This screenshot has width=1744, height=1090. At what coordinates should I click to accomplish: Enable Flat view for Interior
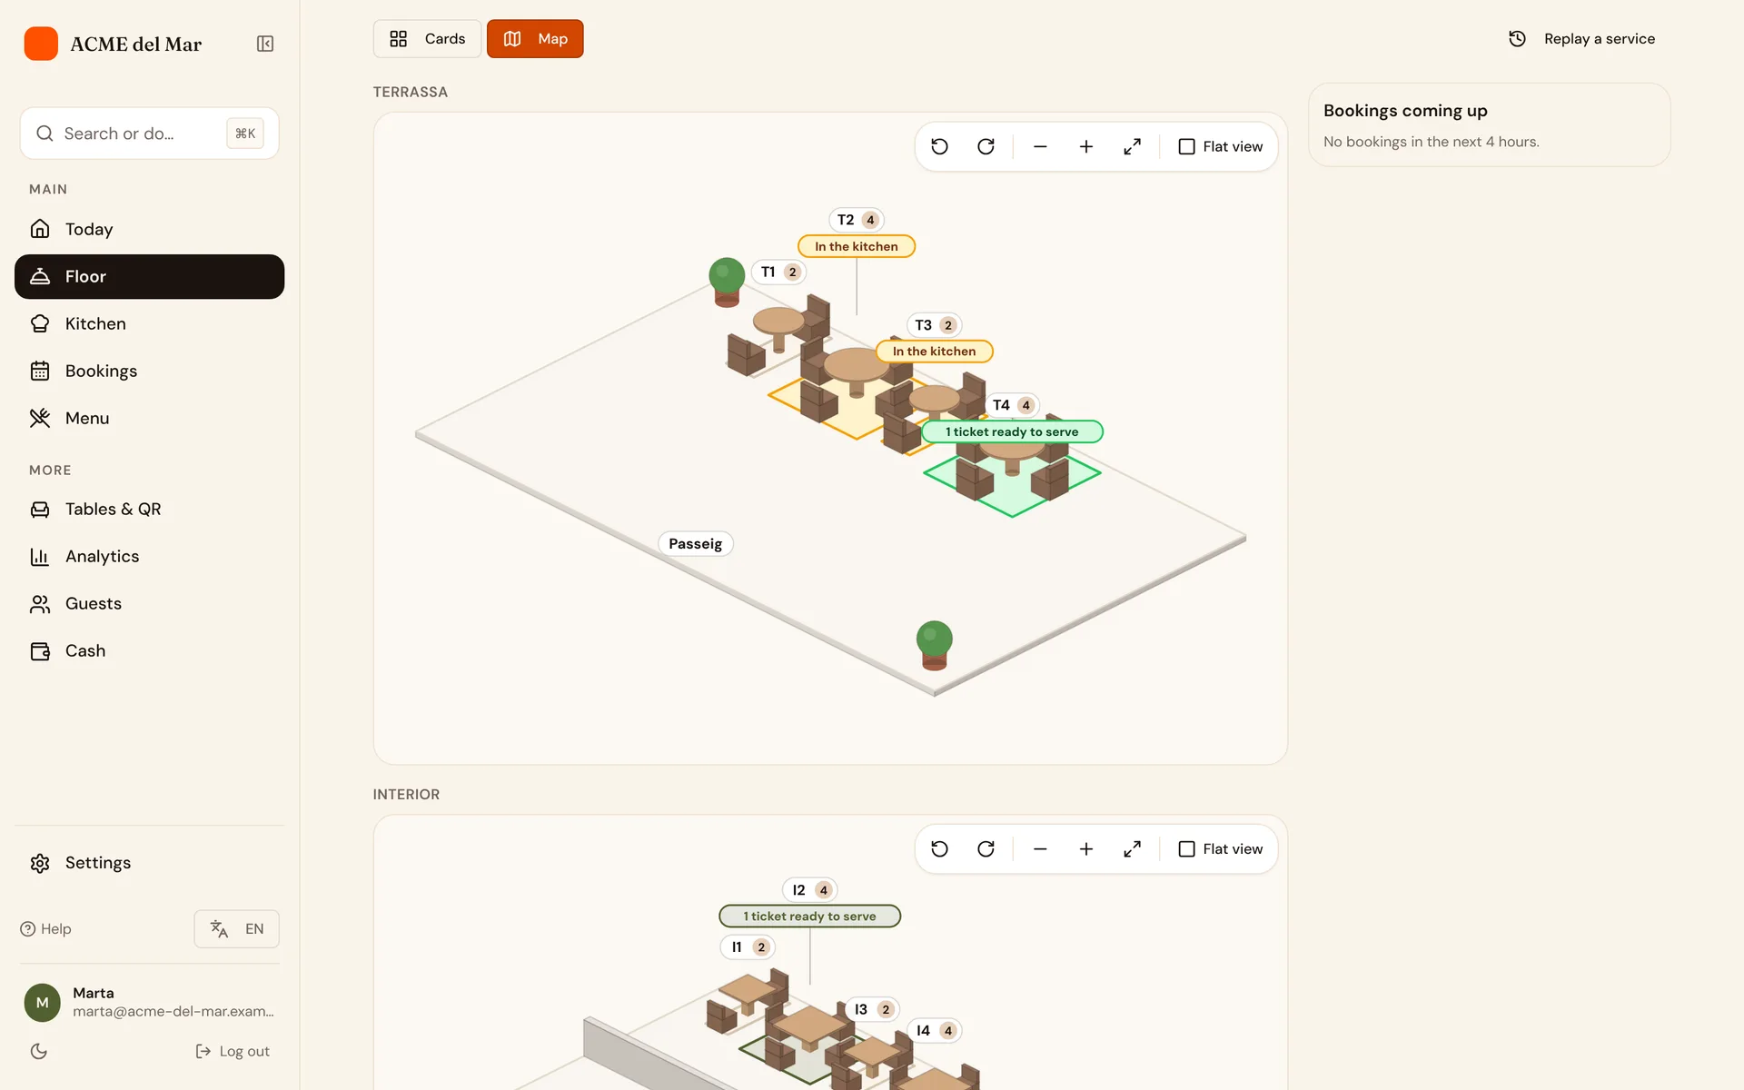(1220, 848)
